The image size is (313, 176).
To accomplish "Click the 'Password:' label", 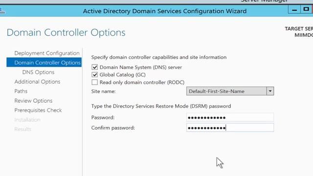I will 103,117.
